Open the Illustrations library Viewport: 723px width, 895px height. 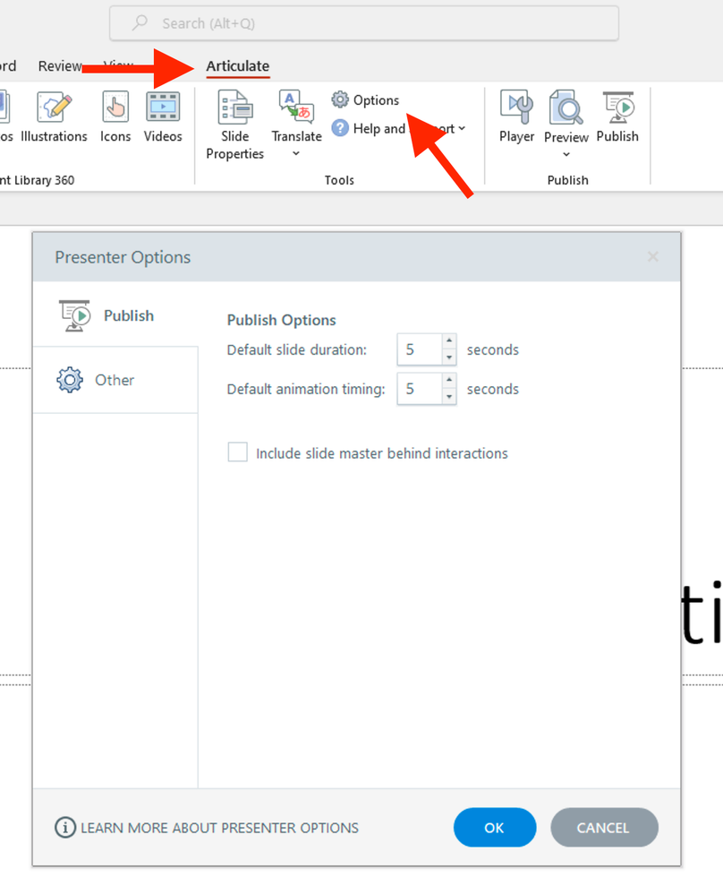[x=55, y=118]
